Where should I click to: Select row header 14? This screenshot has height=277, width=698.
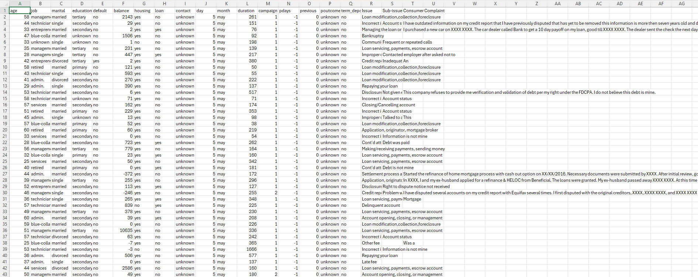pyautogui.click(x=5, y=92)
